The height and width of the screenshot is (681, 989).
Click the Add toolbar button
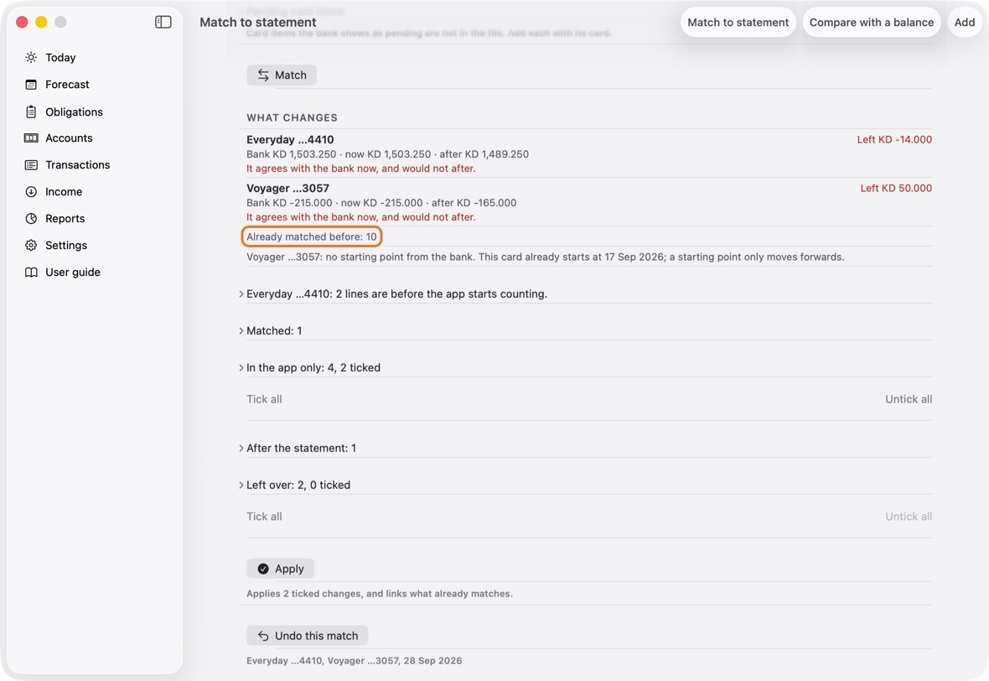tap(965, 22)
